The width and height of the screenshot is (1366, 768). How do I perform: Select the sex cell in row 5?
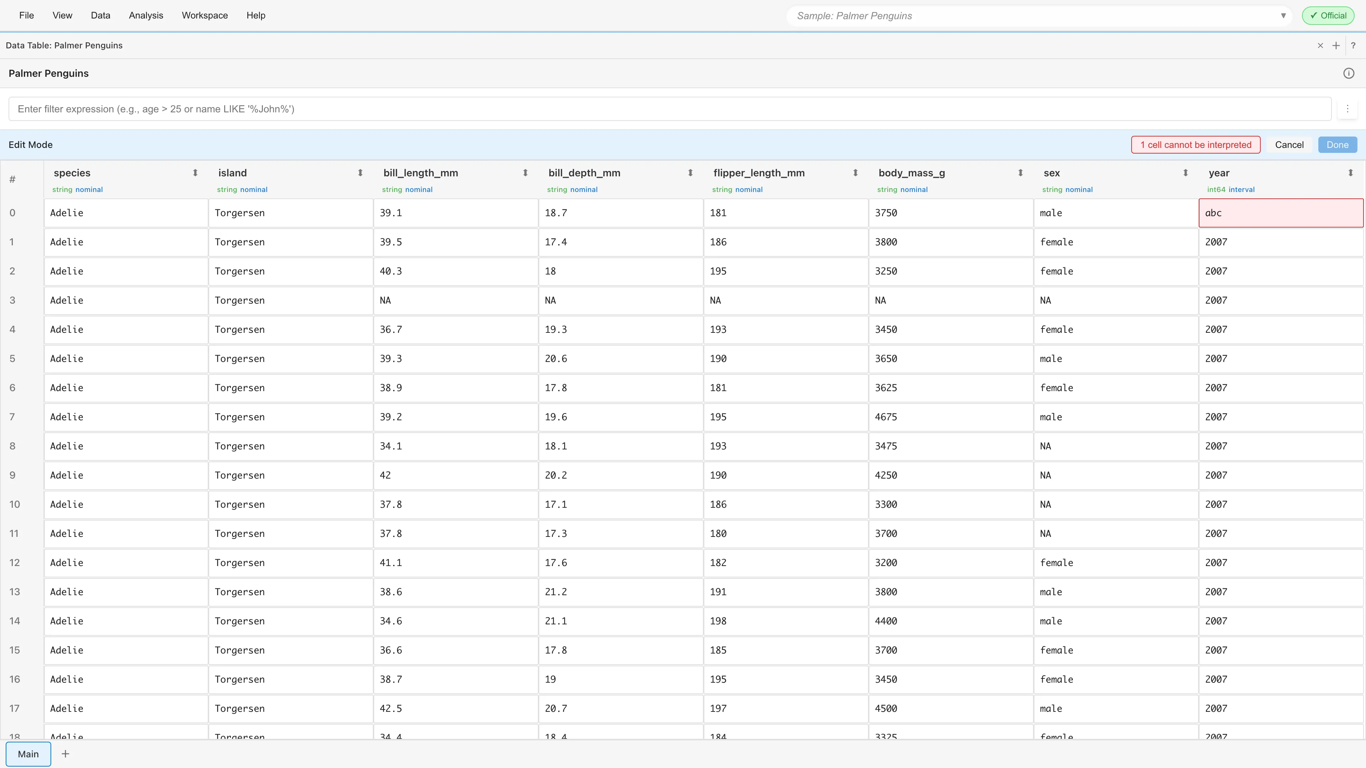pos(1116,359)
